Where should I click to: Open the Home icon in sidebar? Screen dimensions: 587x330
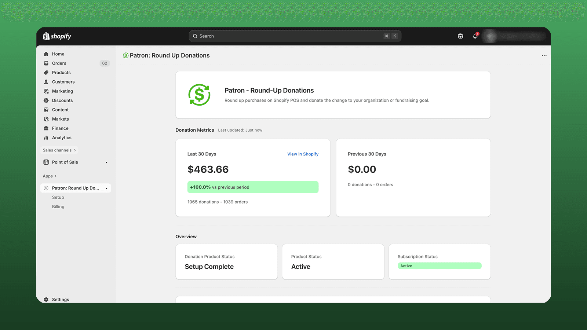(x=46, y=54)
